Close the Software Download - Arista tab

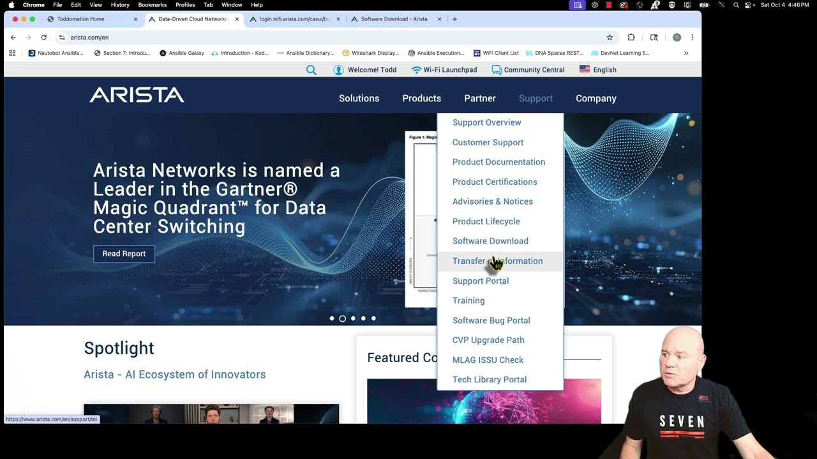439,19
